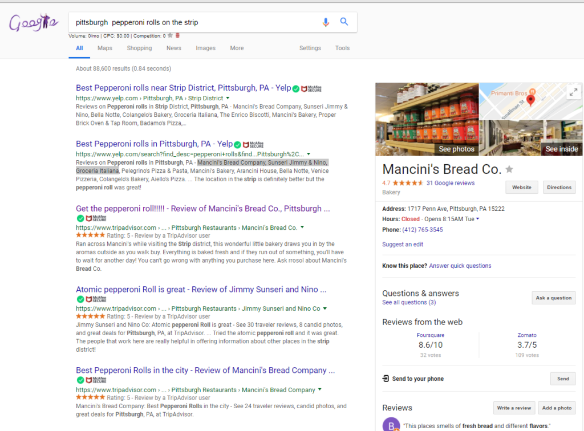Click McAfee Secure badge beside first Yelp result
The image size is (584, 431).
point(311,88)
